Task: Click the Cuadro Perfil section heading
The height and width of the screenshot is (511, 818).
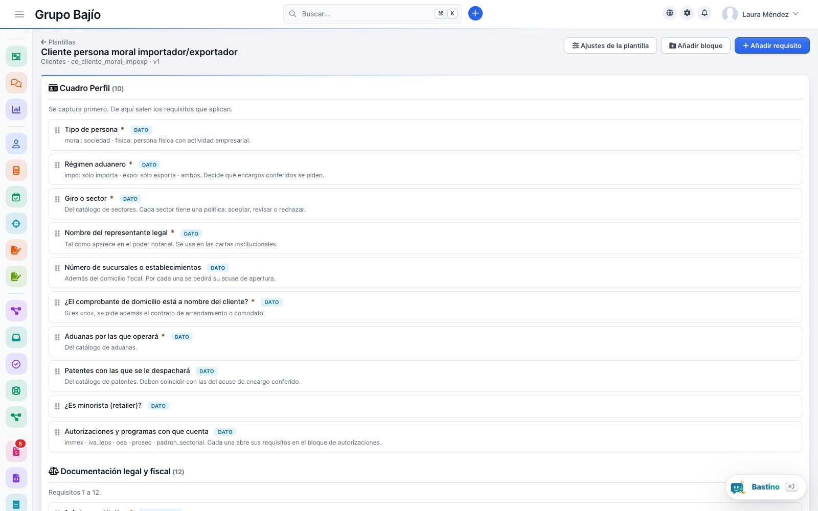Action: click(x=86, y=88)
